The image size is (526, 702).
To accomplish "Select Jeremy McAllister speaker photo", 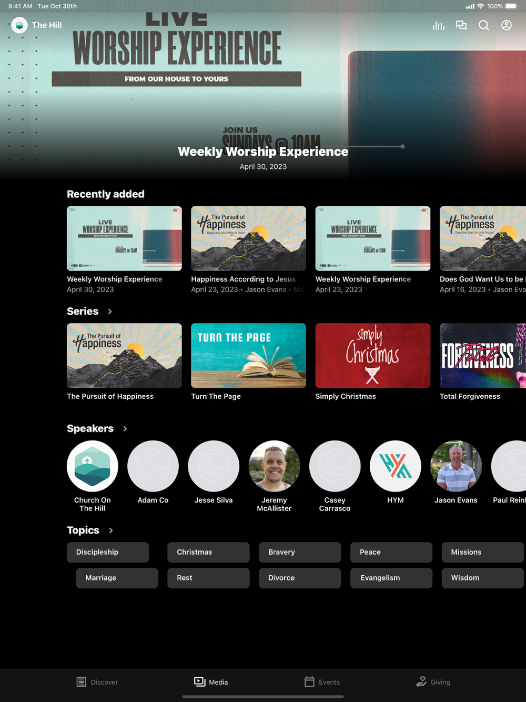I will pyautogui.click(x=274, y=466).
